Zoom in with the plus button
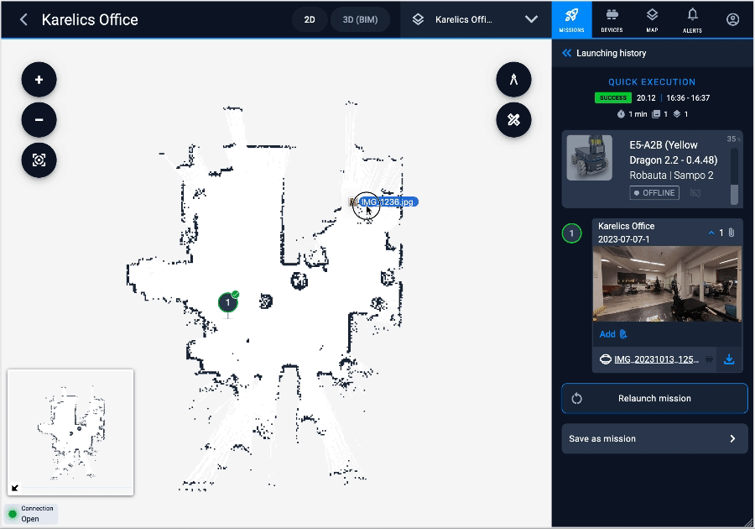 click(x=39, y=81)
